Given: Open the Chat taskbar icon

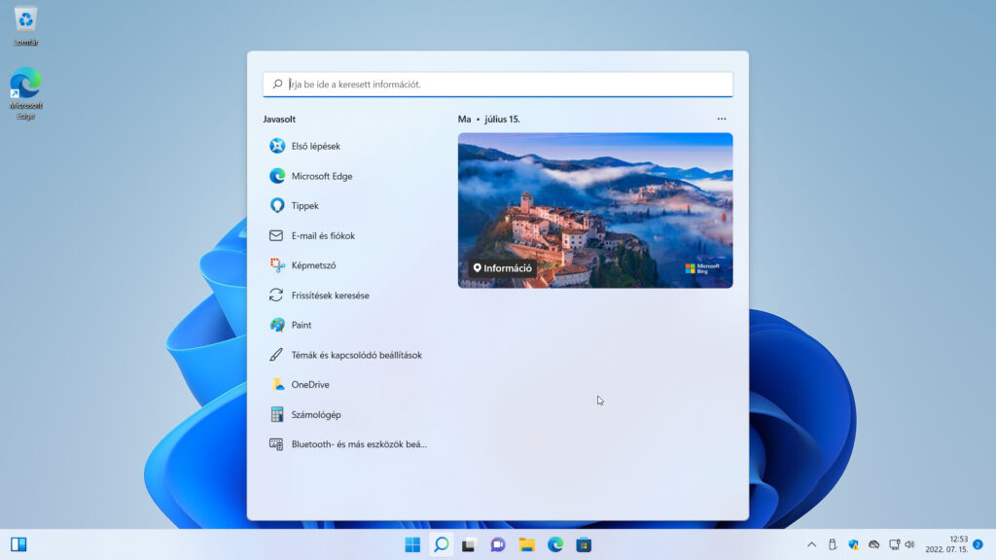Looking at the screenshot, I should click(497, 544).
